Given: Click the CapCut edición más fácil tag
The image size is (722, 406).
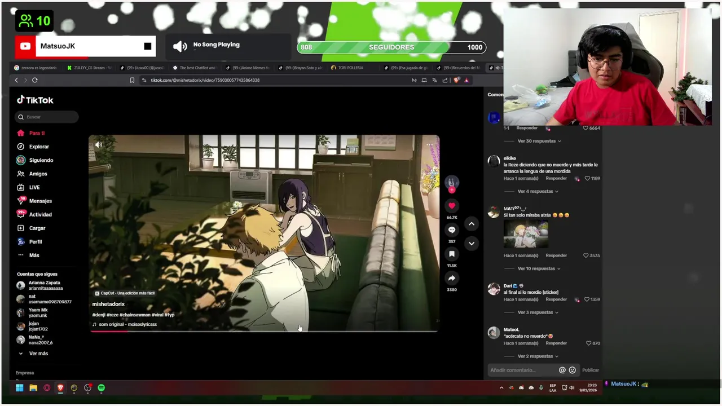Looking at the screenshot, I should click(x=125, y=293).
